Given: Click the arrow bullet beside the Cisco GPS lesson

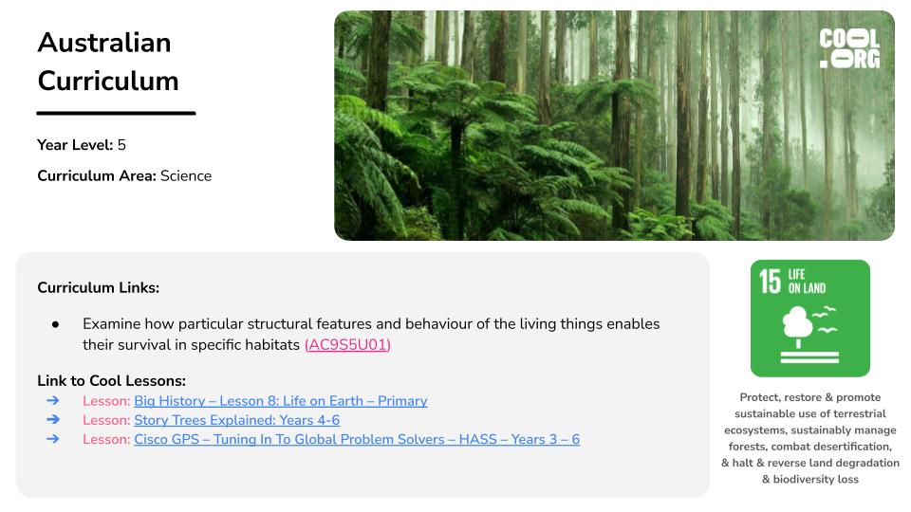Looking at the screenshot, I should point(53,439).
